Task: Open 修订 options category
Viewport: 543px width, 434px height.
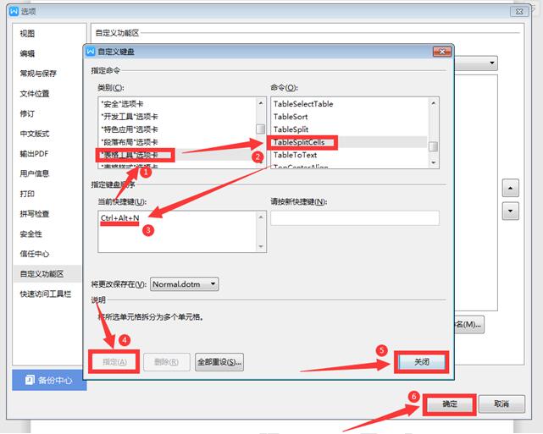Action: pyautogui.click(x=27, y=113)
